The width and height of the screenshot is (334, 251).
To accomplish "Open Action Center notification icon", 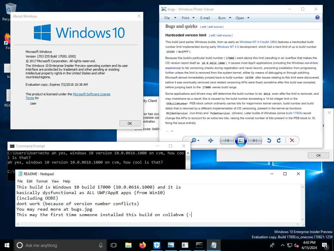I will click(325, 245).
